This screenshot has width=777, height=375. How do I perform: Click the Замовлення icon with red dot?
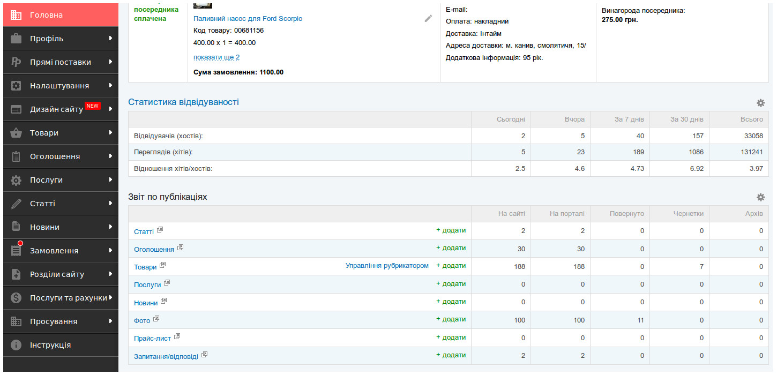17,250
